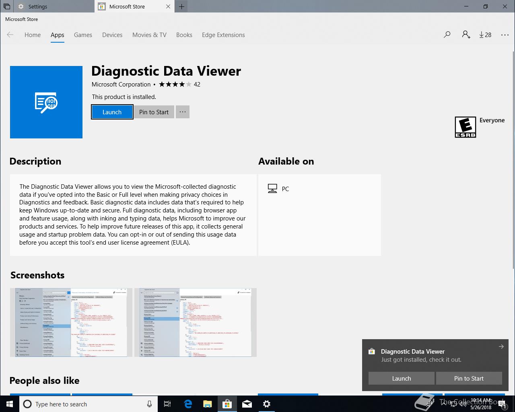Click the PC device icon under Available on

coord(272,189)
